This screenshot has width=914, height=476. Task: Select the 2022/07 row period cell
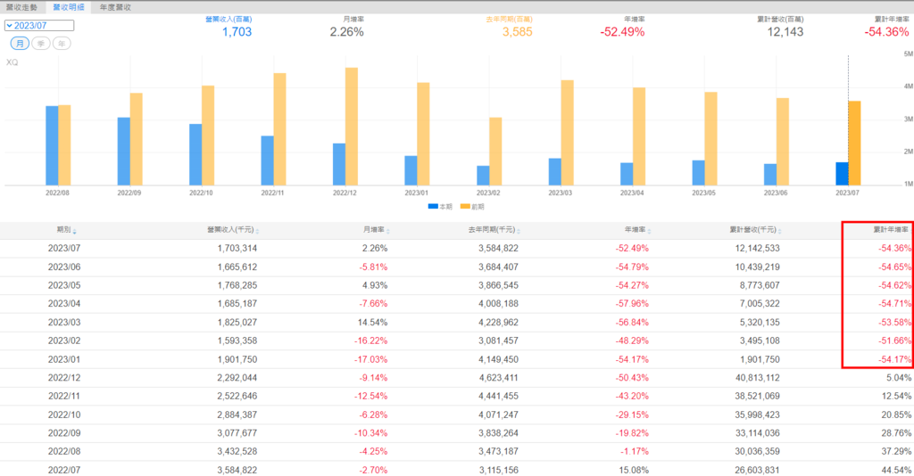[64, 470]
